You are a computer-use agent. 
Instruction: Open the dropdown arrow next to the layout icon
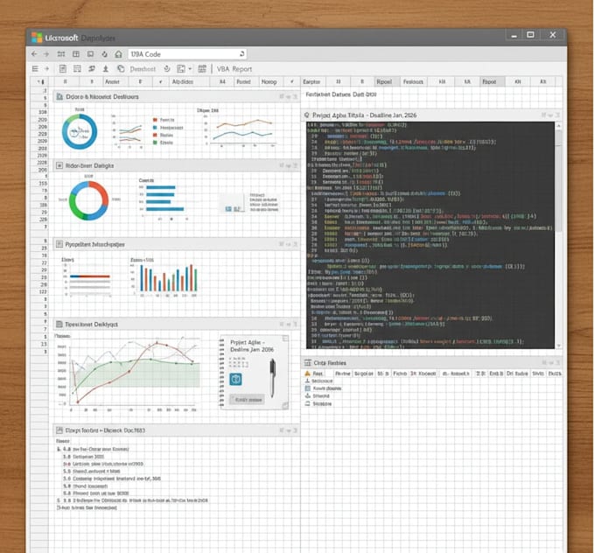coord(190,69)
